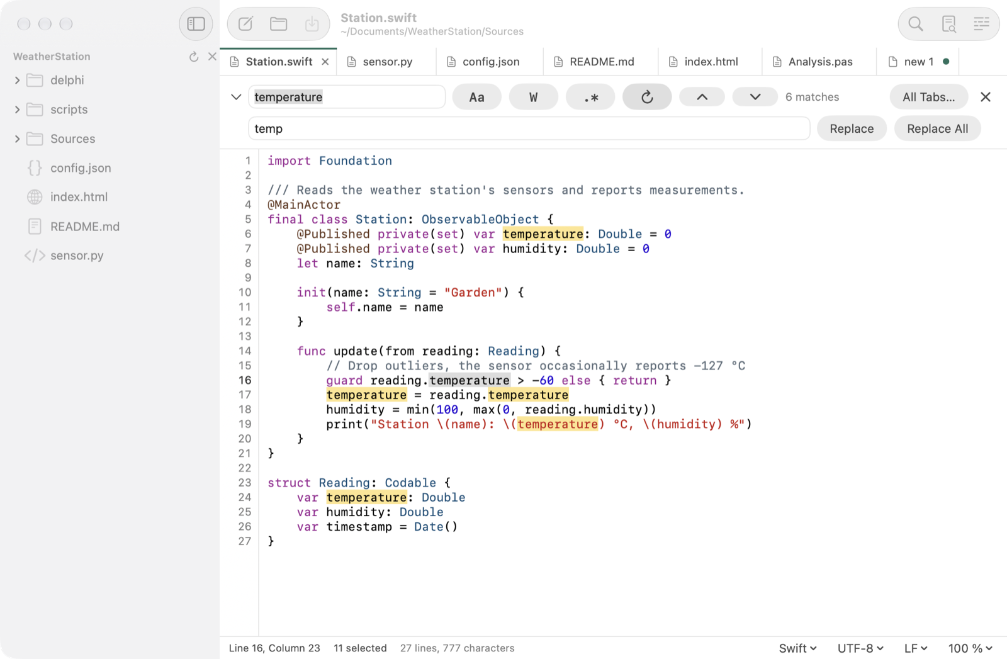Switch to the index.html tab

coord(710,62)
